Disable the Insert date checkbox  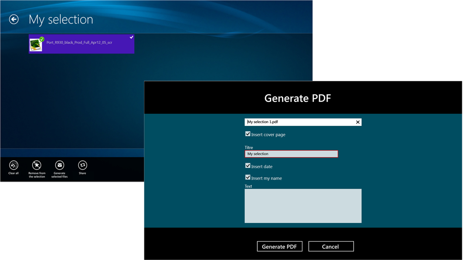pyautogui.click(x=248, y=166)
